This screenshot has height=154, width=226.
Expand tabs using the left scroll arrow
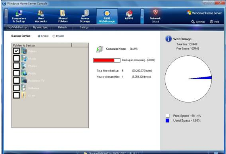(6, 16)
